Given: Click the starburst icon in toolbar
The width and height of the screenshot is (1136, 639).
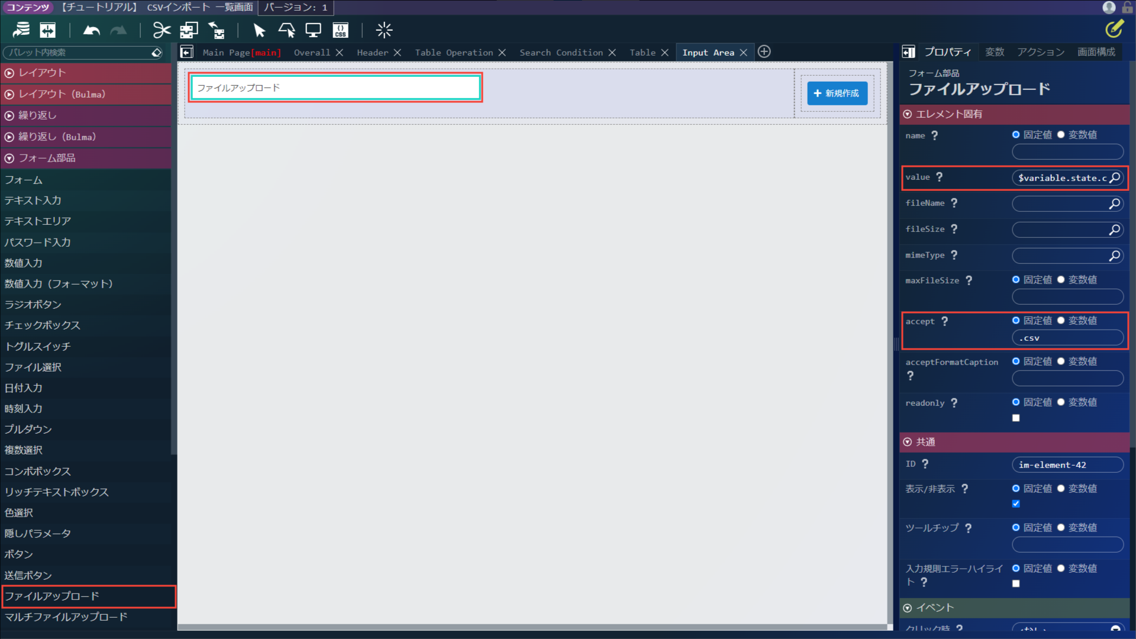Looking at the screenshot, I should click(x=384, y=30).
